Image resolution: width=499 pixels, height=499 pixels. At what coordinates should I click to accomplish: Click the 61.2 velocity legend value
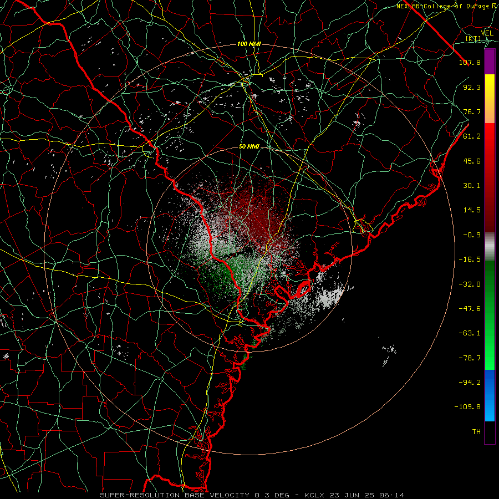pyautogui.click(x=472, y=136)
